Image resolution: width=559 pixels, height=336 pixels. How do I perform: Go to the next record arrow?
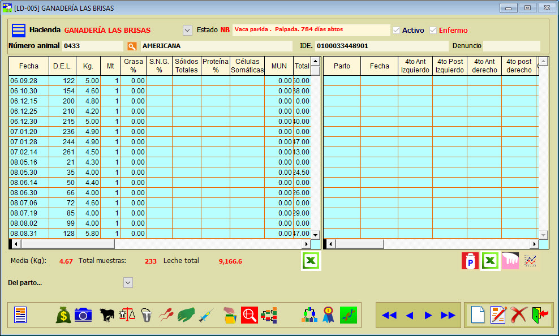(x=428, y=315)
